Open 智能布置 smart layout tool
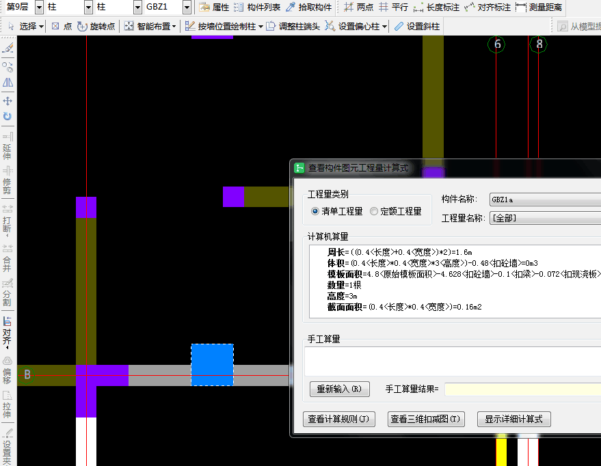The width and height of the screenshot is (601, 466). tap(147, 27)
